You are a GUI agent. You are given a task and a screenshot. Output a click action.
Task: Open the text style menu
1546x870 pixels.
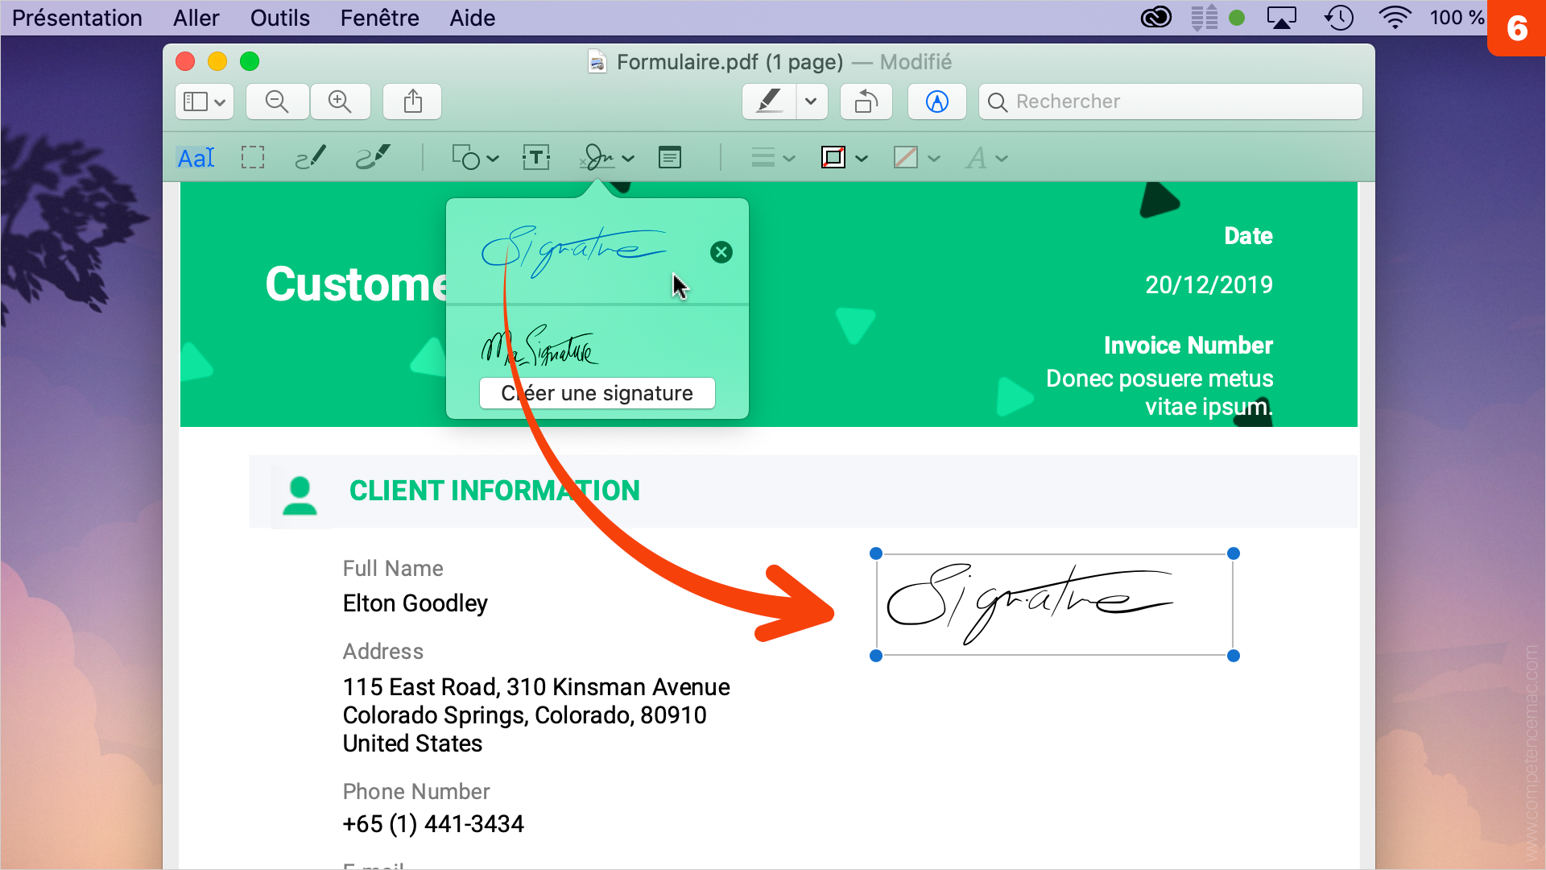(x=986, y=158)
